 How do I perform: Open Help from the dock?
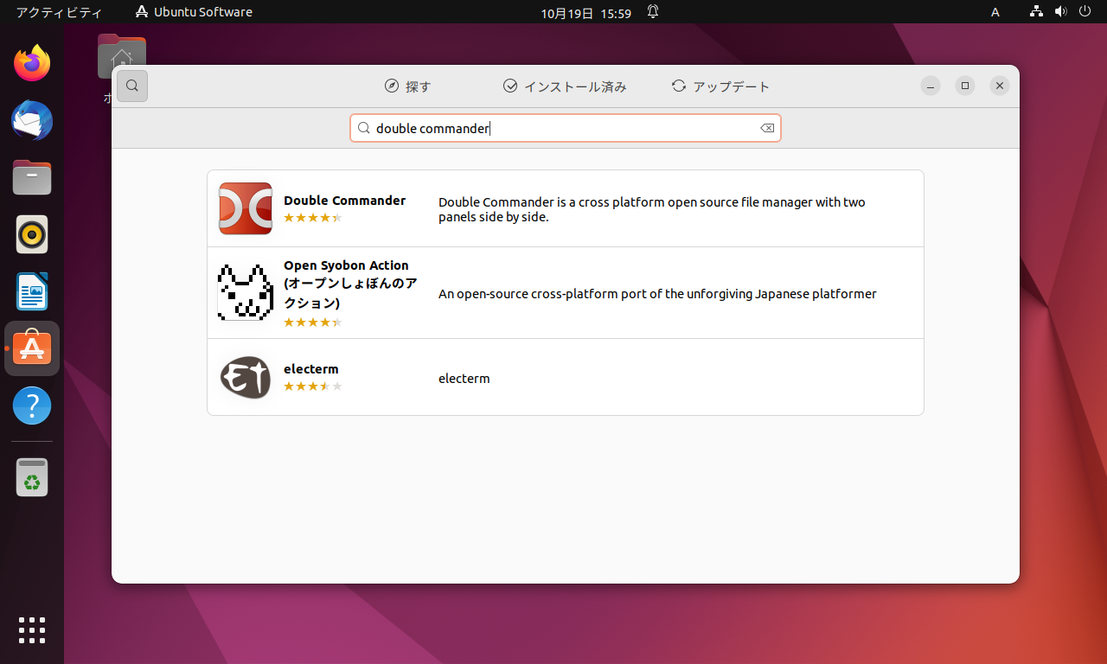click(x=32, y=405)
